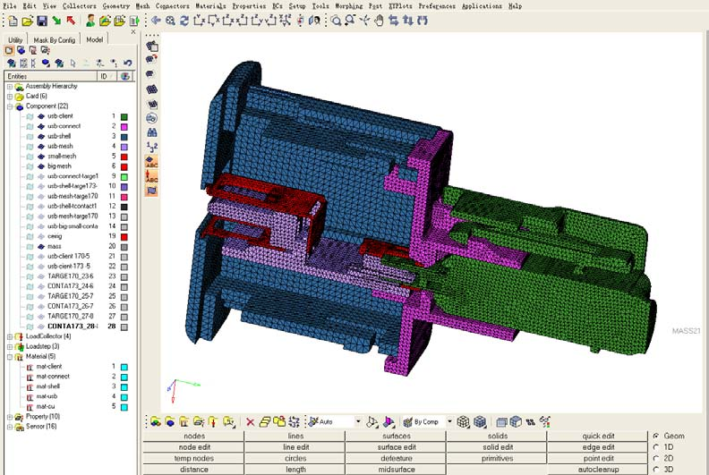The image size is (709, 475).
Task: Expand the LoadCollector tree node
Action: pyautogui.click(x=10, y=336)
